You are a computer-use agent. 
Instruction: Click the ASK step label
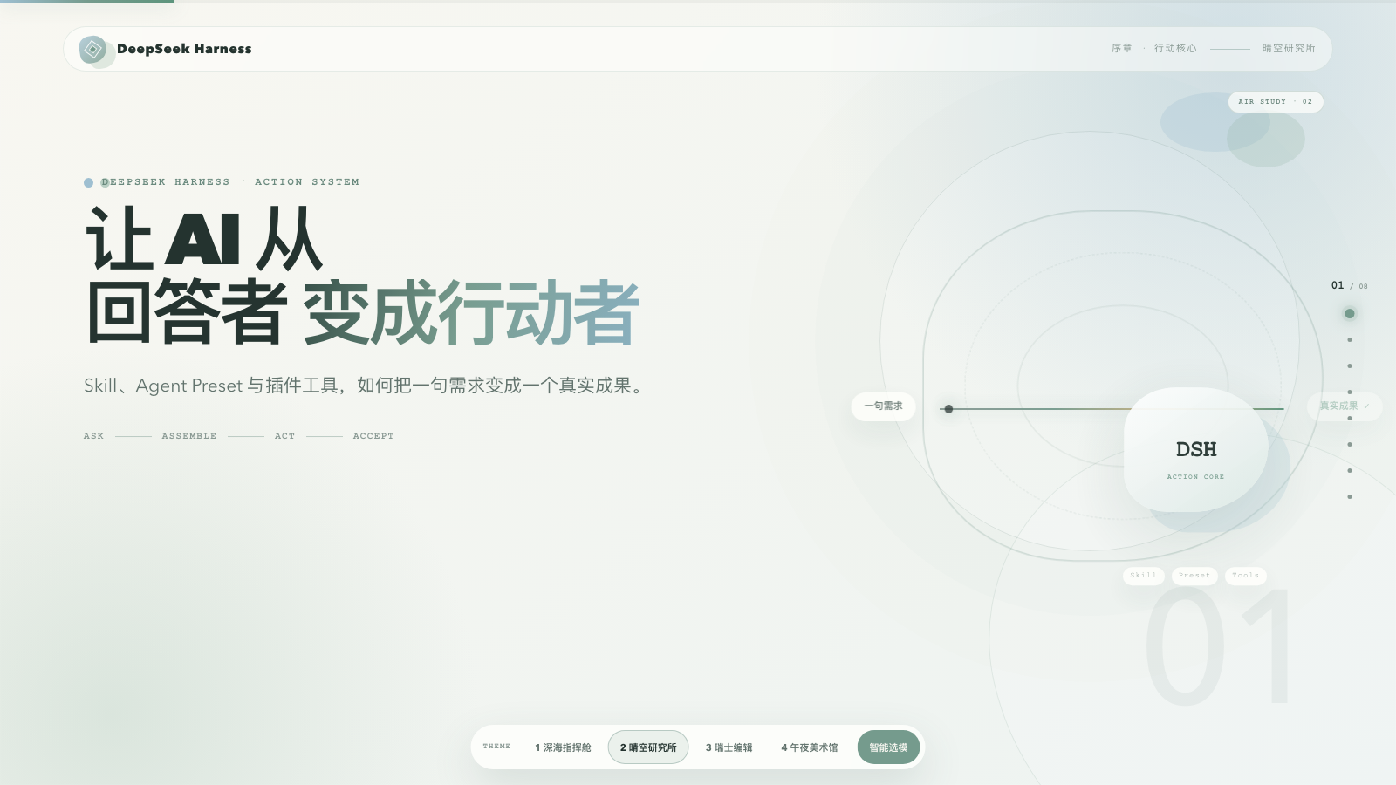(x=93, y=436)
